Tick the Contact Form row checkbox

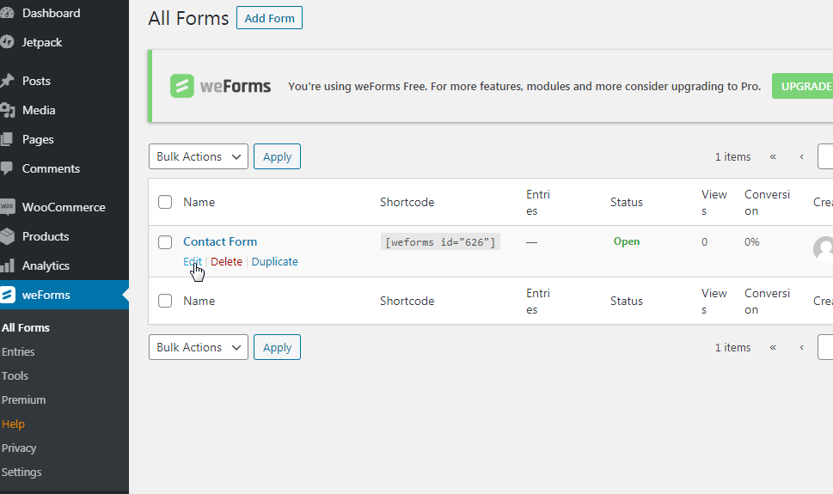(165, 242)
